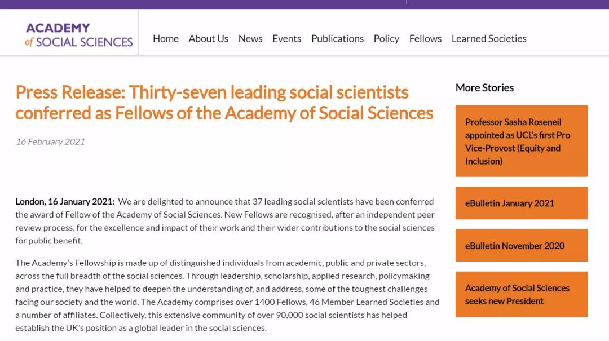Click the paragraph about the Academy's Fellowship
609x341 pixels.
click(226, 295)
